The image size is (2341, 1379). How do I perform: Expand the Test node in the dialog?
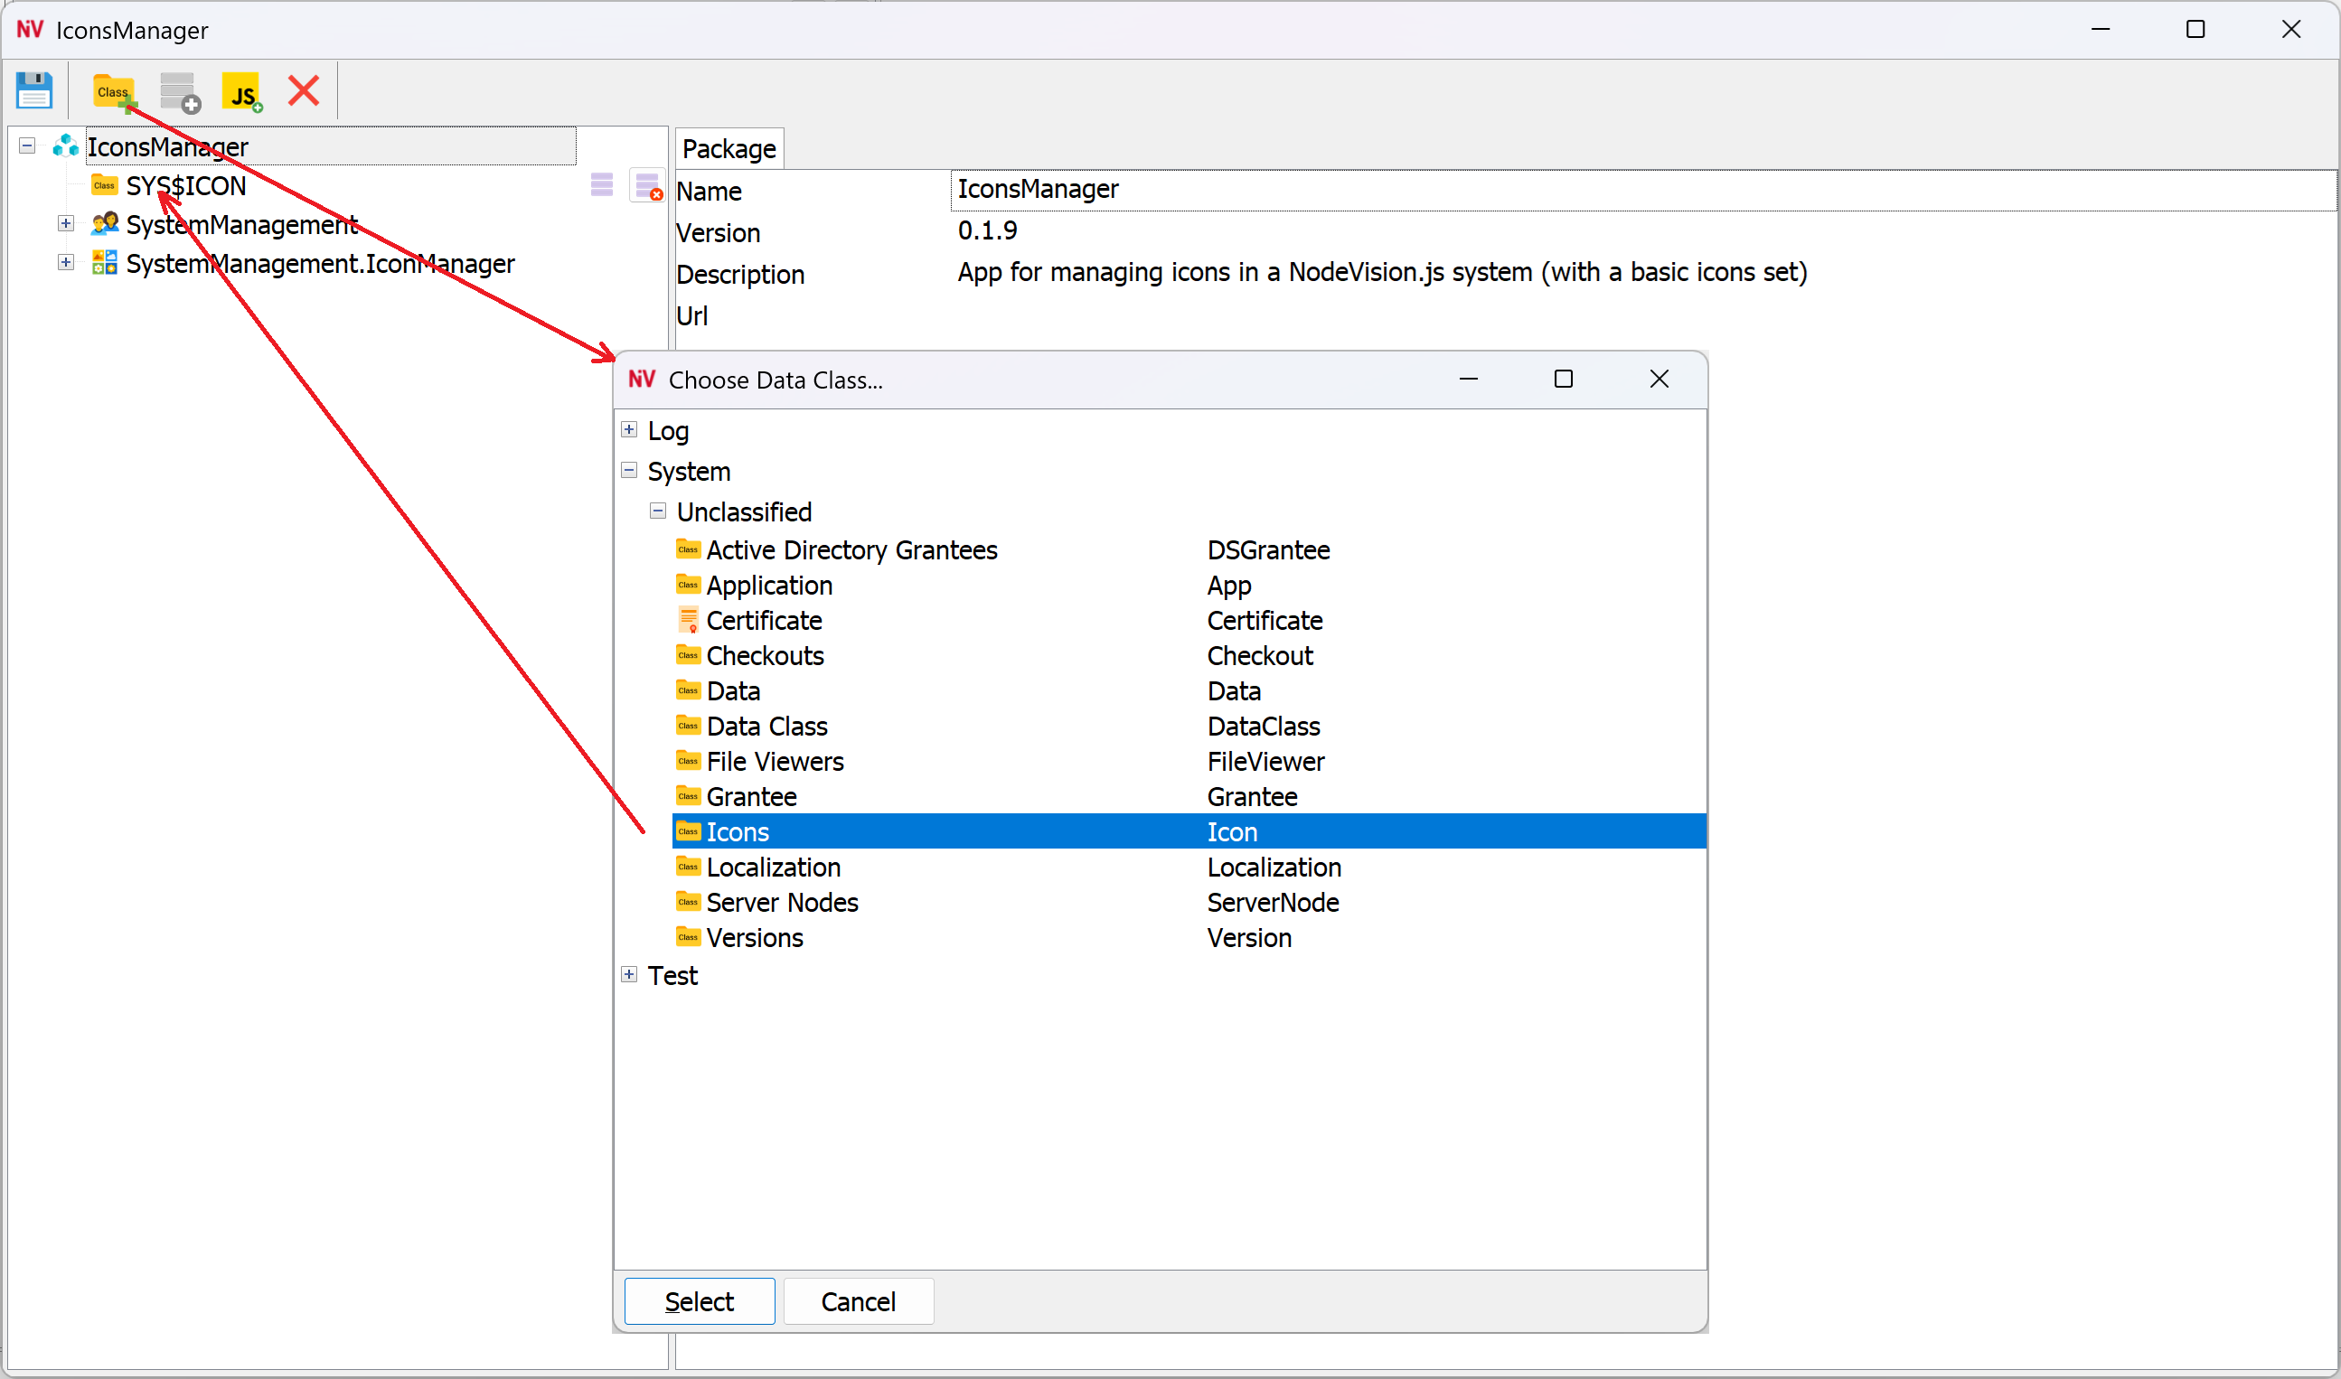[x=629, y=974]
